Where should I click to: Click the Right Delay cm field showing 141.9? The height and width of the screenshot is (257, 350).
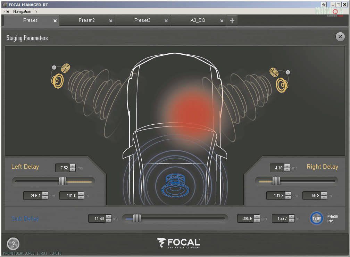(x=276, y=196)
